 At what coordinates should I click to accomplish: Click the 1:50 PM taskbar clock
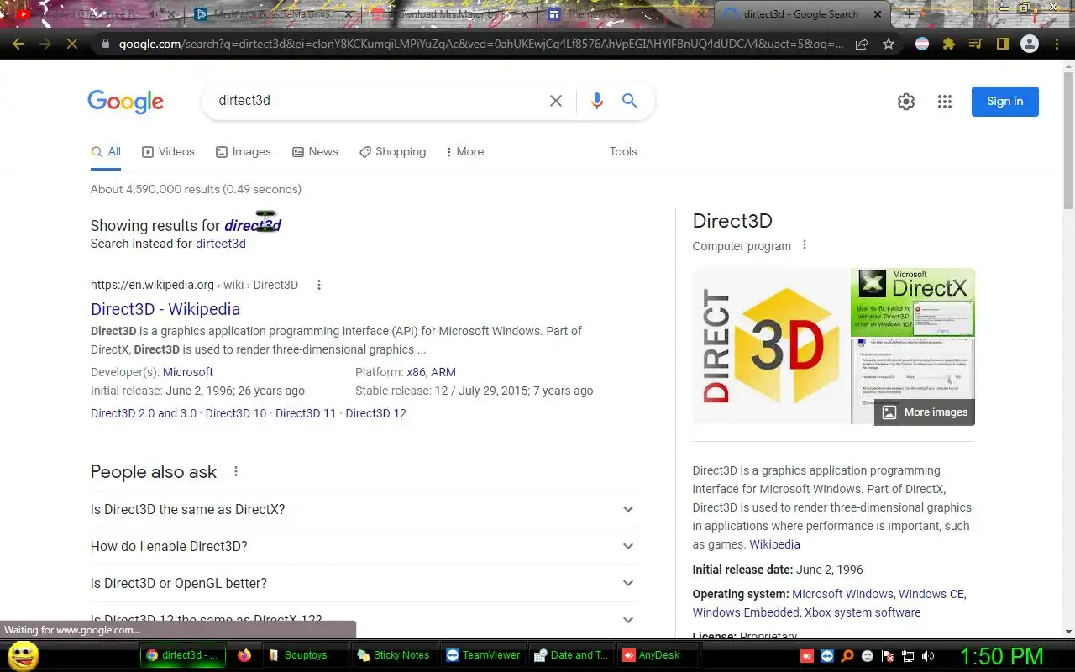(x=1001, y=656)
